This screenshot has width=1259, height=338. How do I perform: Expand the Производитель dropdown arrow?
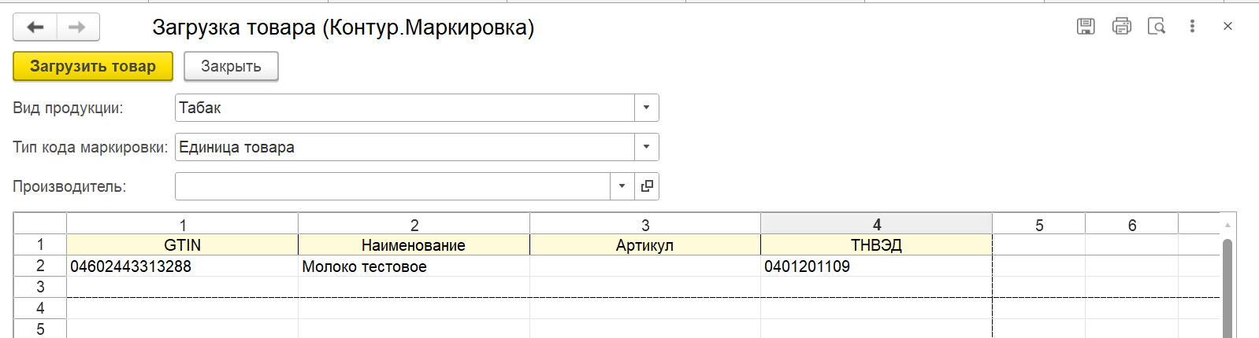622,186
